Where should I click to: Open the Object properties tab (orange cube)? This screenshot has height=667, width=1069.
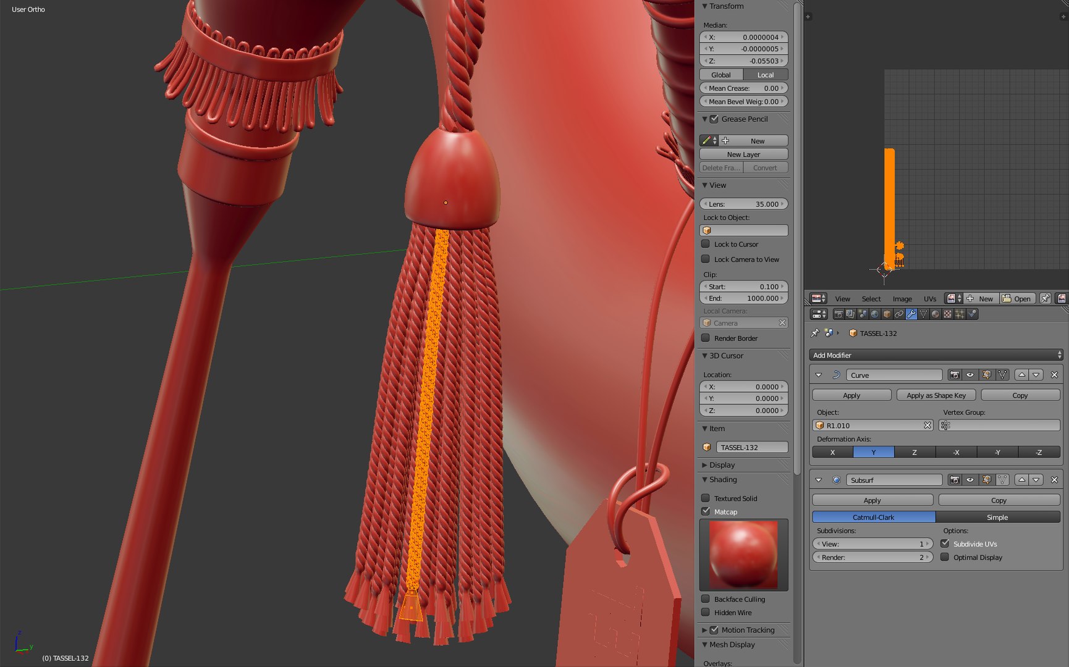pos(887,314)
